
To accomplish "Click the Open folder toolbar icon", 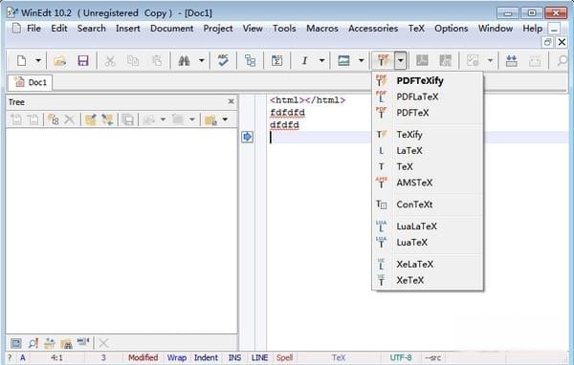I will click(x=59, y=60).
